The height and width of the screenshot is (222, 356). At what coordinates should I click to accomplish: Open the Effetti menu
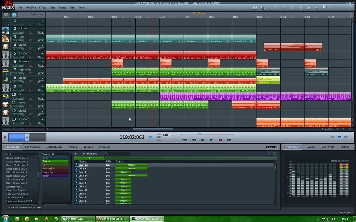click(x=42, y=7)
